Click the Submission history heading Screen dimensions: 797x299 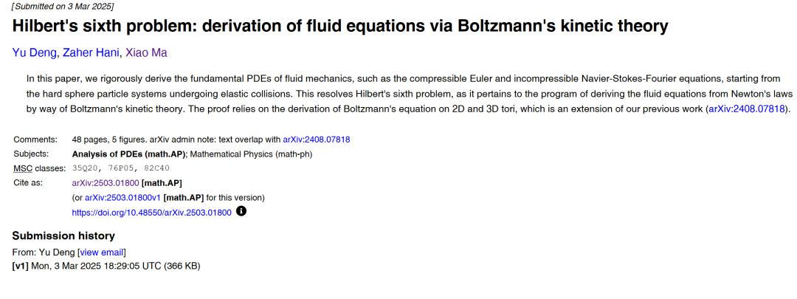coord(63,236)
